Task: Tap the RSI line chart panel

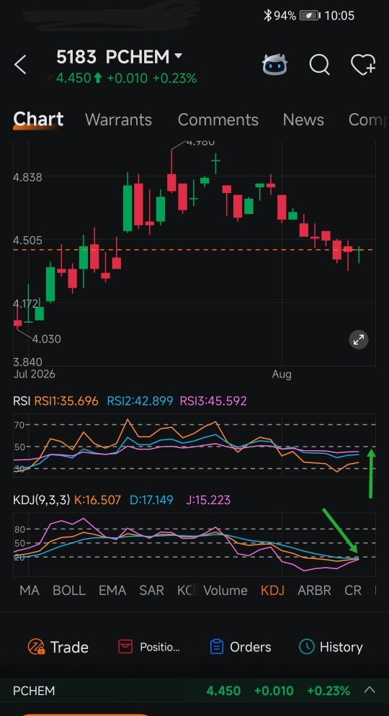Action: point(194,445)
